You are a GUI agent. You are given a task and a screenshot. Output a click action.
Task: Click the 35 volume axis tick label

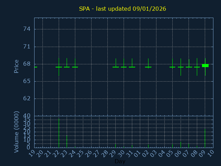click(x=27, y=119)
